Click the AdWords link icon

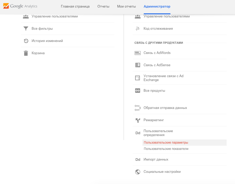(x=137, y=53)
